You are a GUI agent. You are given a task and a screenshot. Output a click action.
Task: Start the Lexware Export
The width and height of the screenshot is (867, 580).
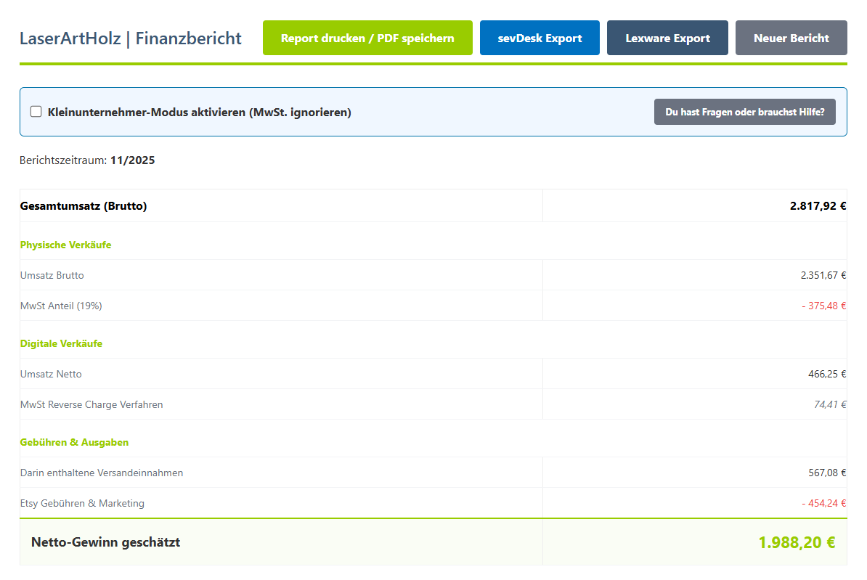[667, 37]
